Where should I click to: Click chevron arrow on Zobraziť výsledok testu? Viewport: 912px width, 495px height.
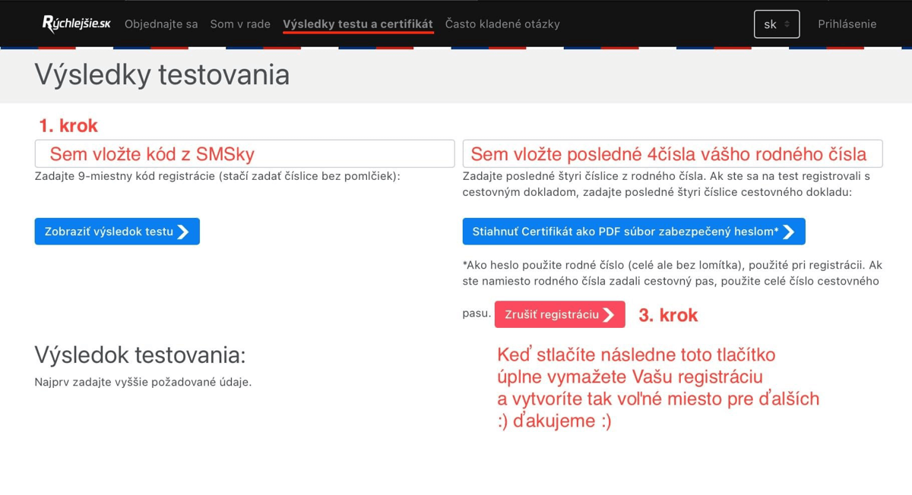(183, 232)
